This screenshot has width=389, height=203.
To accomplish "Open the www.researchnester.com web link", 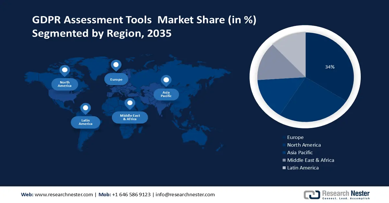I will (x=64, y=195).
